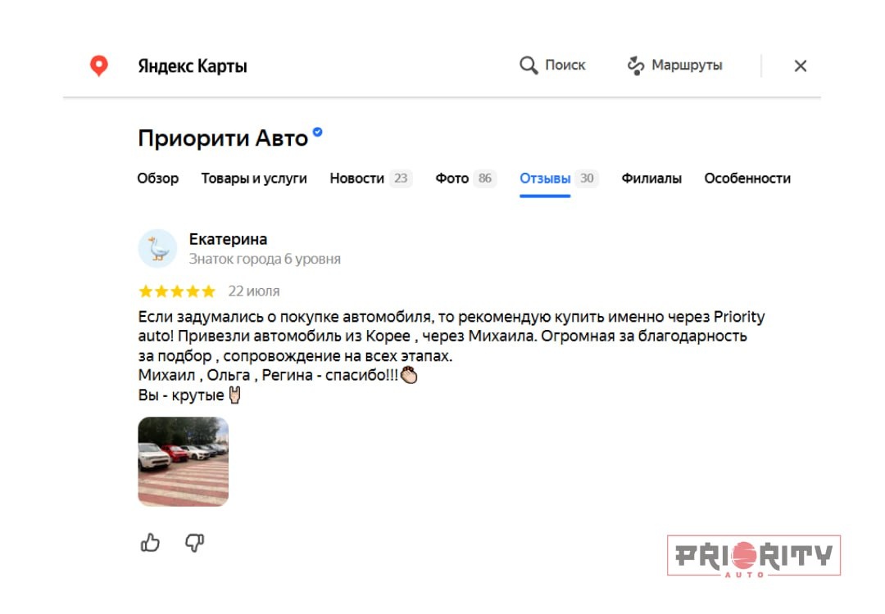Click the Яндекс Карты title text
This screenshot has width=885, height=614.
(193, 66)
